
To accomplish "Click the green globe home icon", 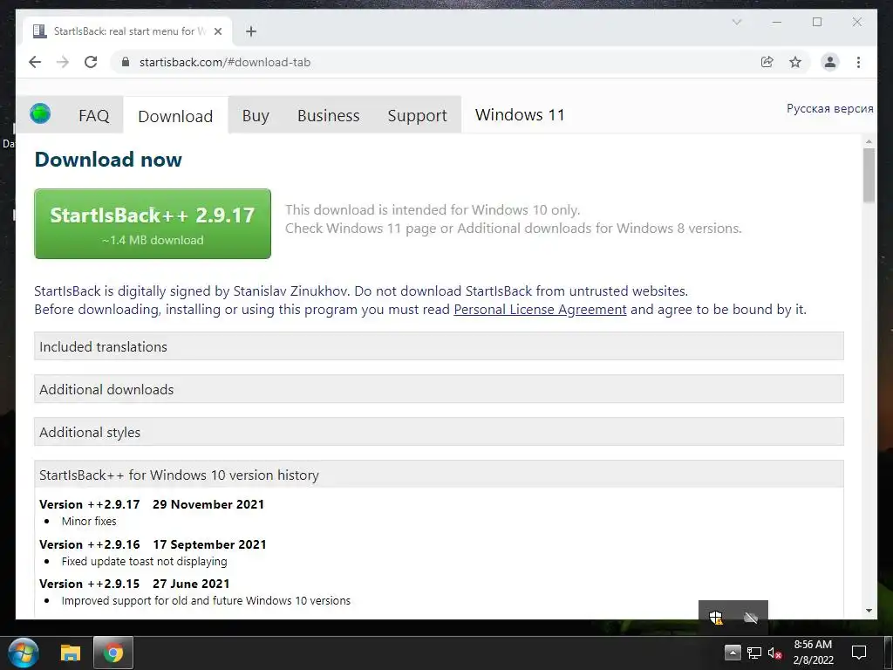I will click(x=40, y=113).
